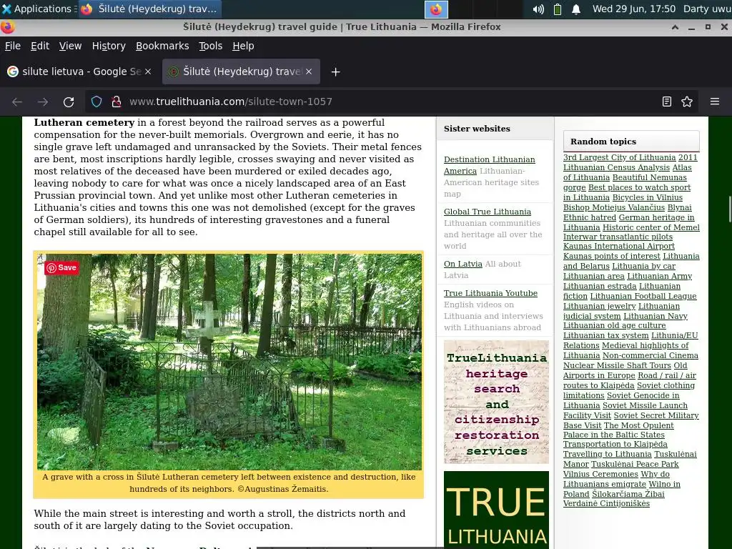Select the Firefox workspace icon in panel
This screenshot has height=549, width=732.
click(x=436, y=9)
